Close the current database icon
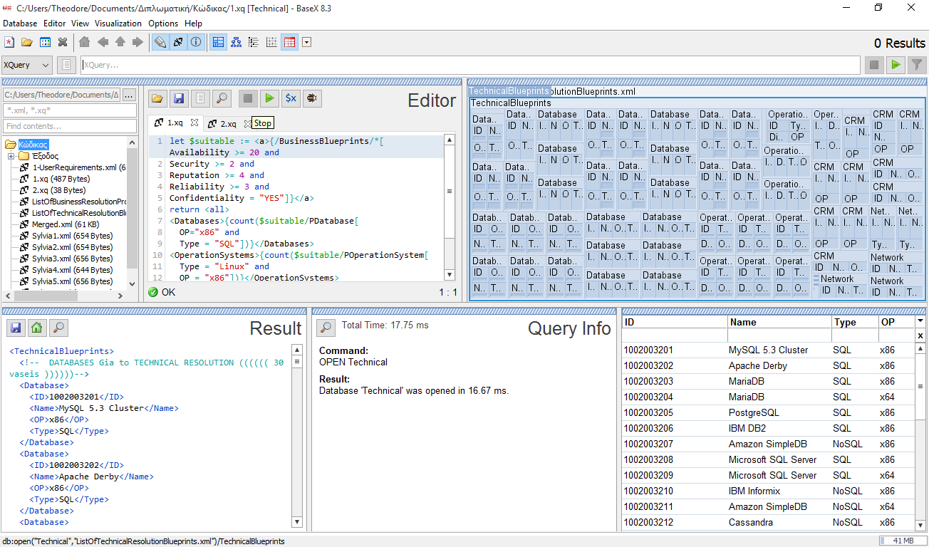The height and width of the screenshot is (547, 929). [x=63, y=43]
